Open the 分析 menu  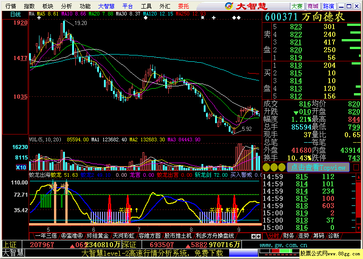click(66, 6)
